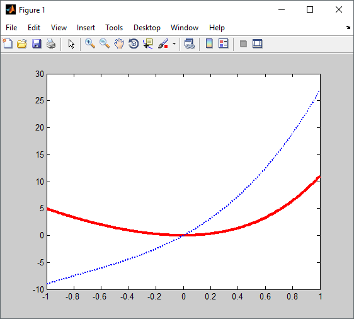Open the Tools menu
Screen dimensions: 354x319
click(114, 28)
